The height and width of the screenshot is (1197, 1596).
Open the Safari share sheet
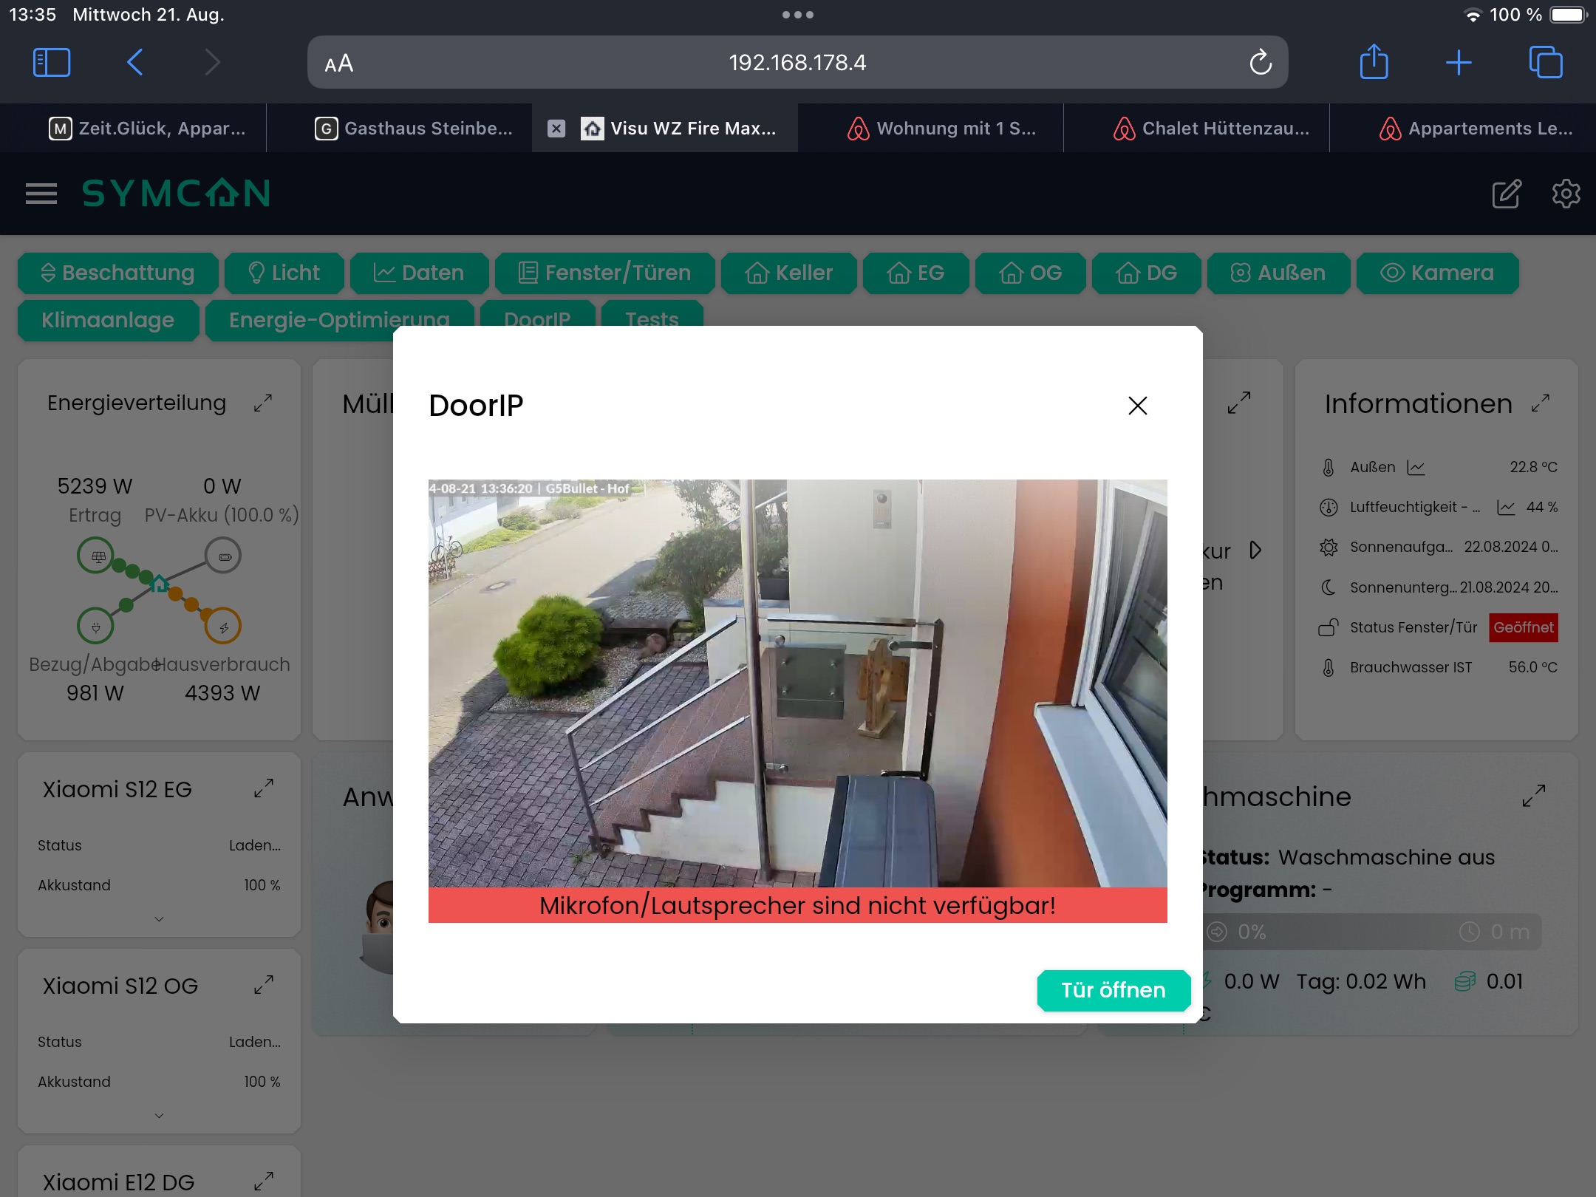(x=1374, y=62)
